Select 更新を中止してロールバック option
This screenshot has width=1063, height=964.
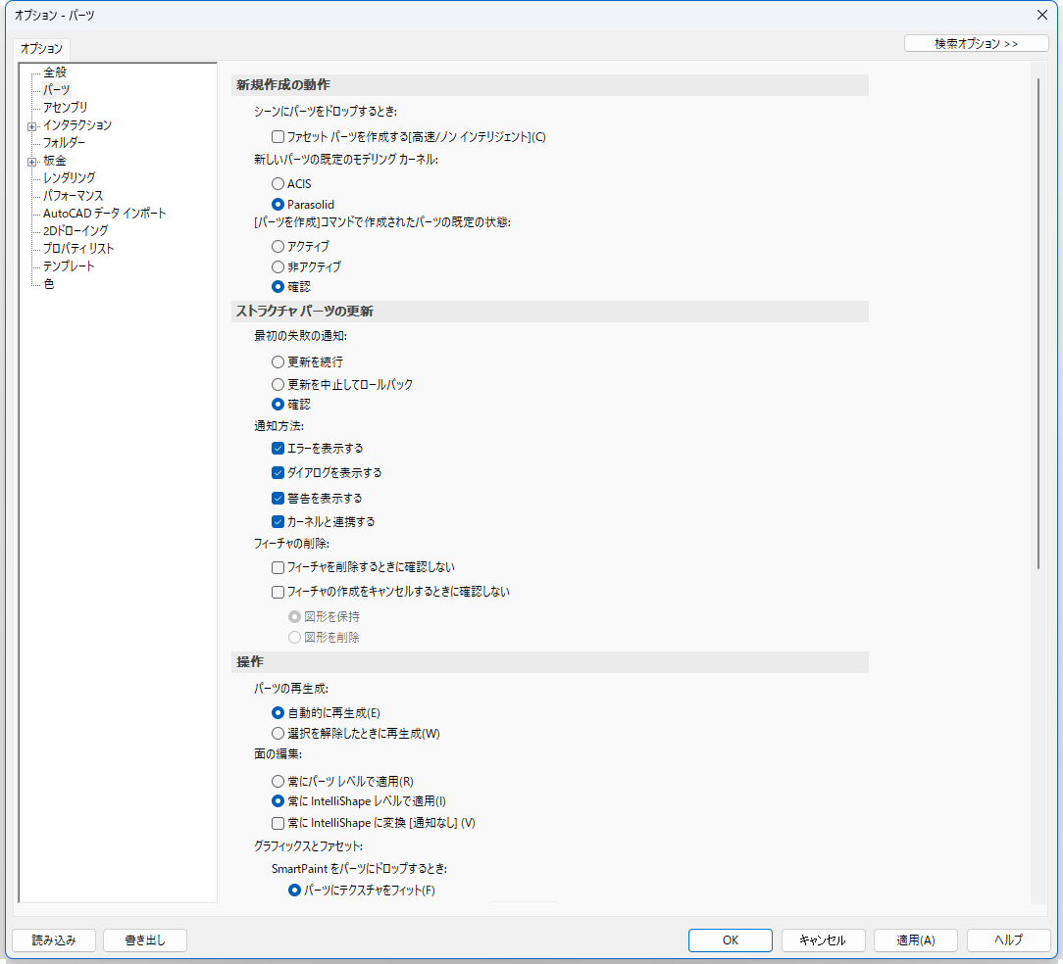coord(278,385)
